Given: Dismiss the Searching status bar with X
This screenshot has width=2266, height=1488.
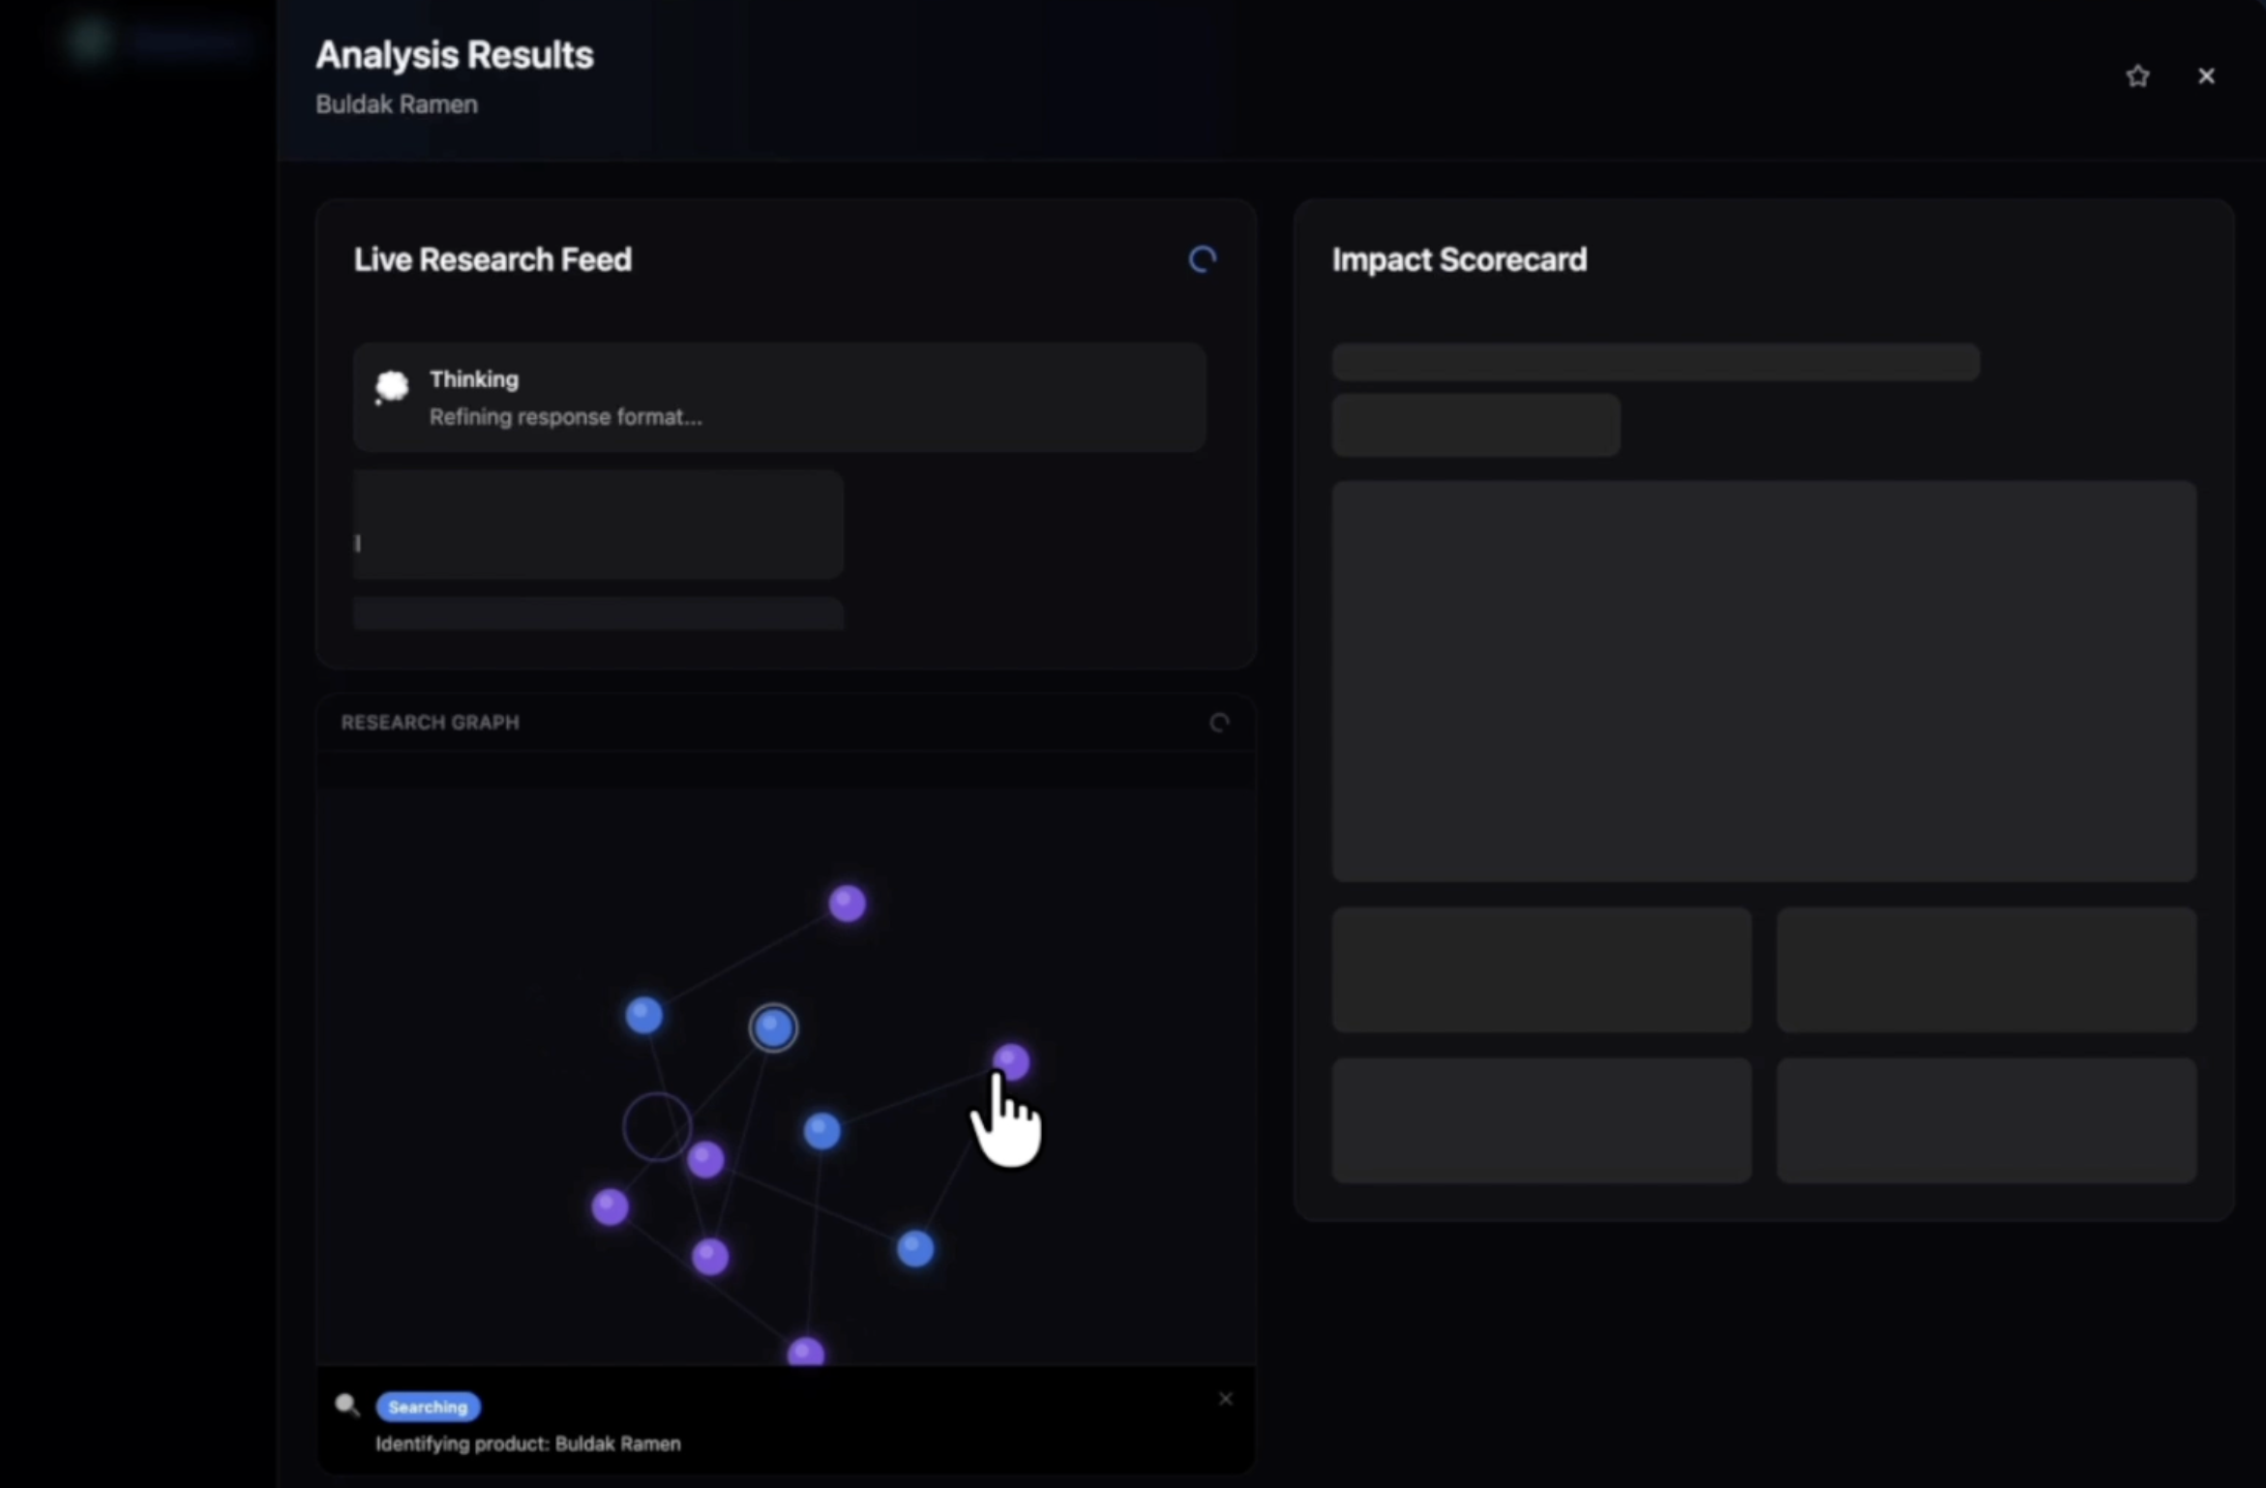Looking at the screenshot, I should (x=1225, y=1399).
